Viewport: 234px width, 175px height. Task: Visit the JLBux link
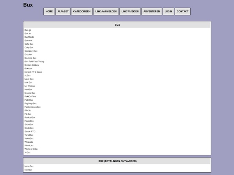[x=27, y=75]
